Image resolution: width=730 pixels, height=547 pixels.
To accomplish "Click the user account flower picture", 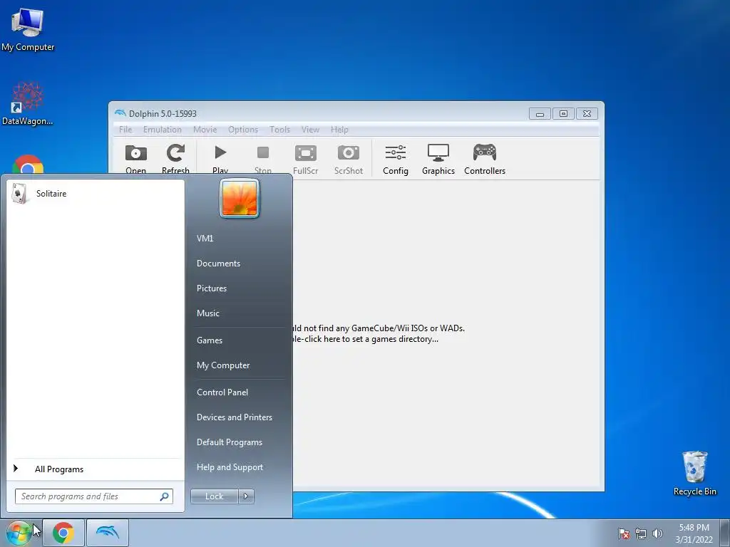I will coord(240,199).
